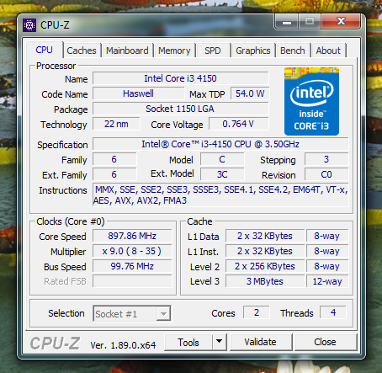Open the Memory tab
Viewport: 382px width, 373px height.
pos(174,51)
